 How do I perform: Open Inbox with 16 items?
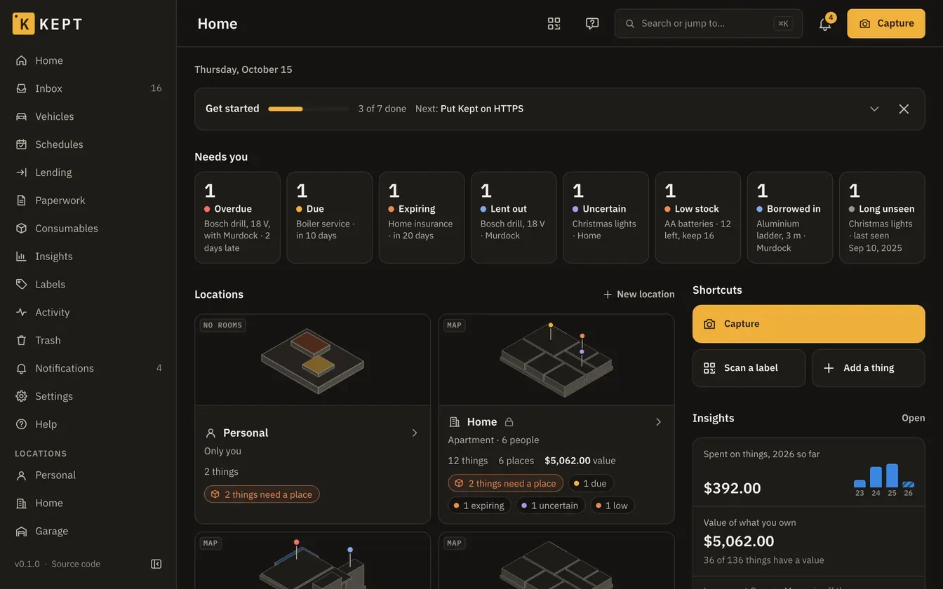(88, 88)
